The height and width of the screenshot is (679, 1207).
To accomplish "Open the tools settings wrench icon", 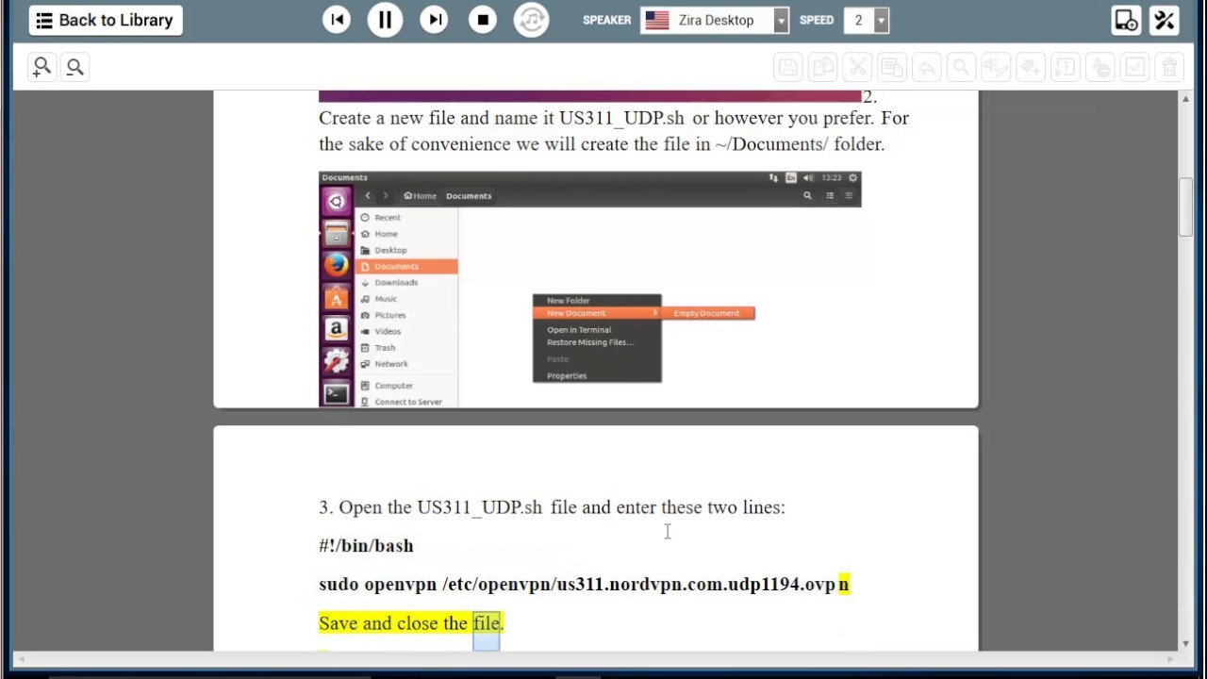I will (1165, 20).
